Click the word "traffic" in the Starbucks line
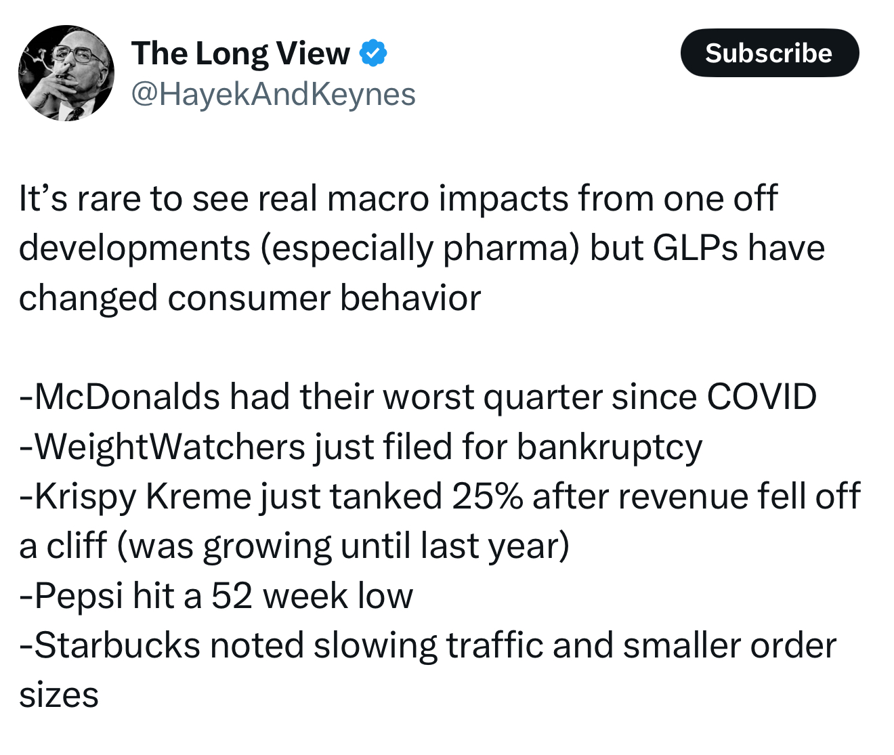This screenshot has height=755, width=894. [494, 645]
